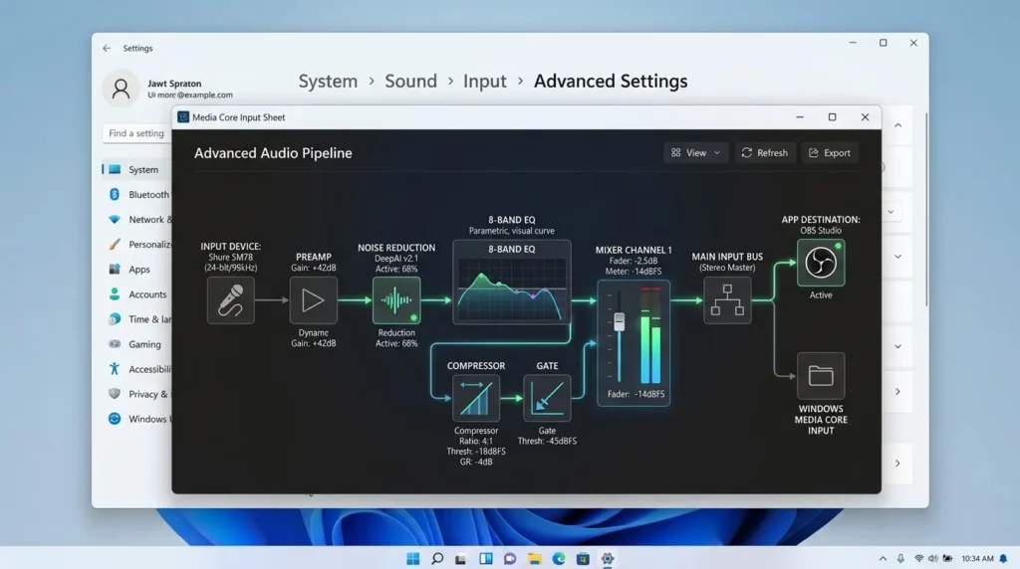Select Personalization in Settings sidebar
Screen dimensions: 1020x569
(137, 245)
